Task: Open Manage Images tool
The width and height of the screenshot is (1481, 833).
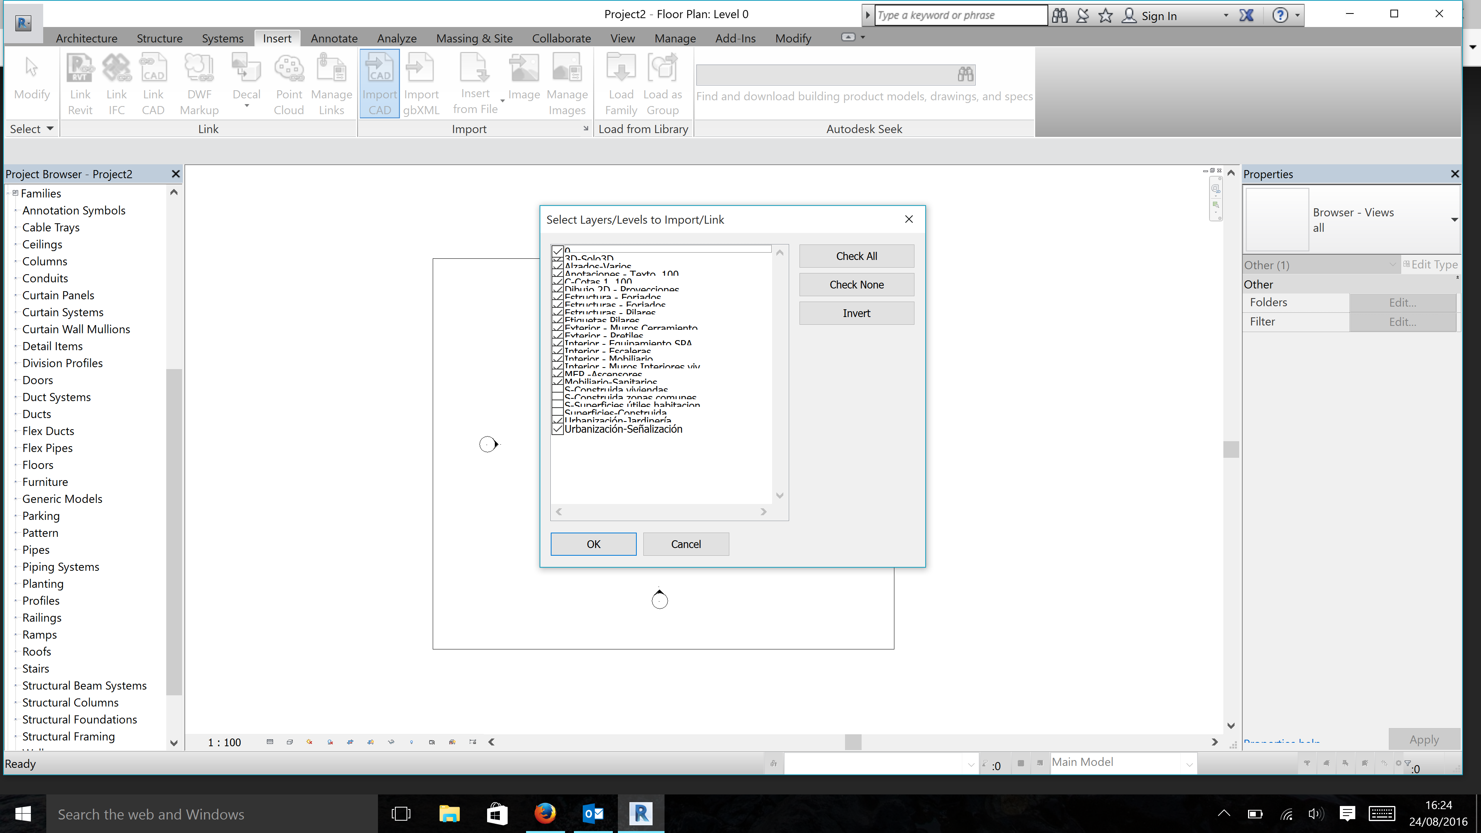Action: click(567, 84)
